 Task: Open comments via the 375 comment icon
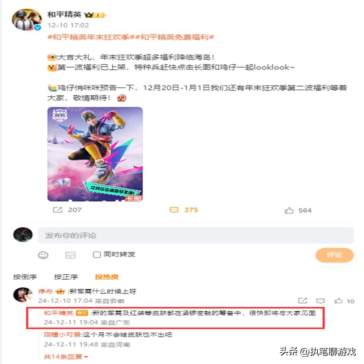click(x=174, y=210)
